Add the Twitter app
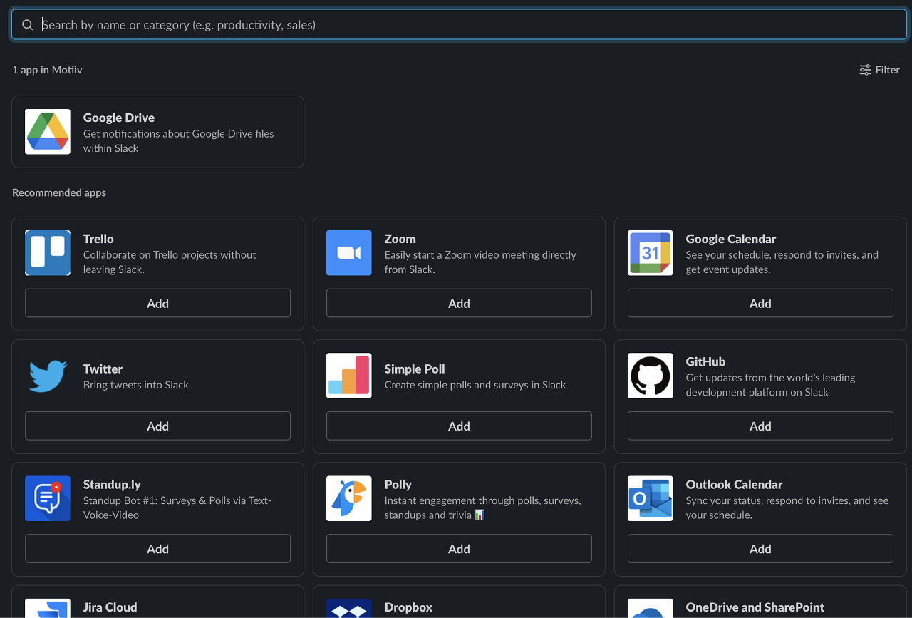 coord(157,426)
